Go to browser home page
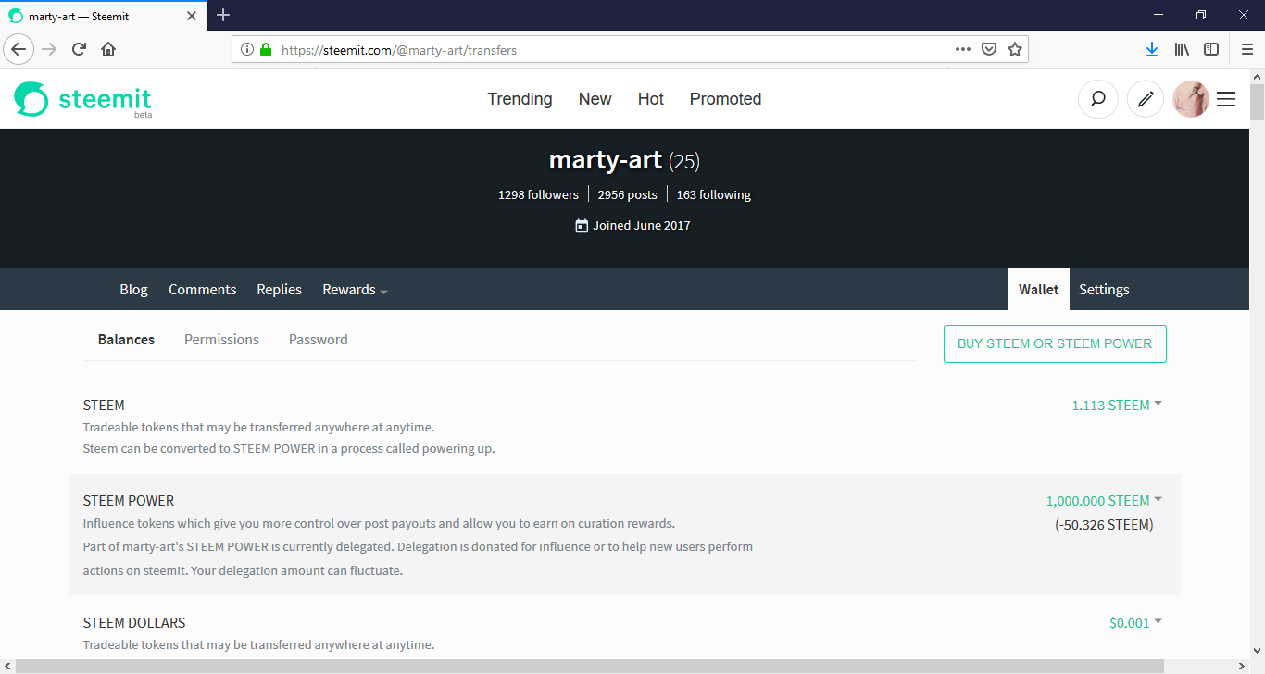1265x674 pixels. pos(108,49)
